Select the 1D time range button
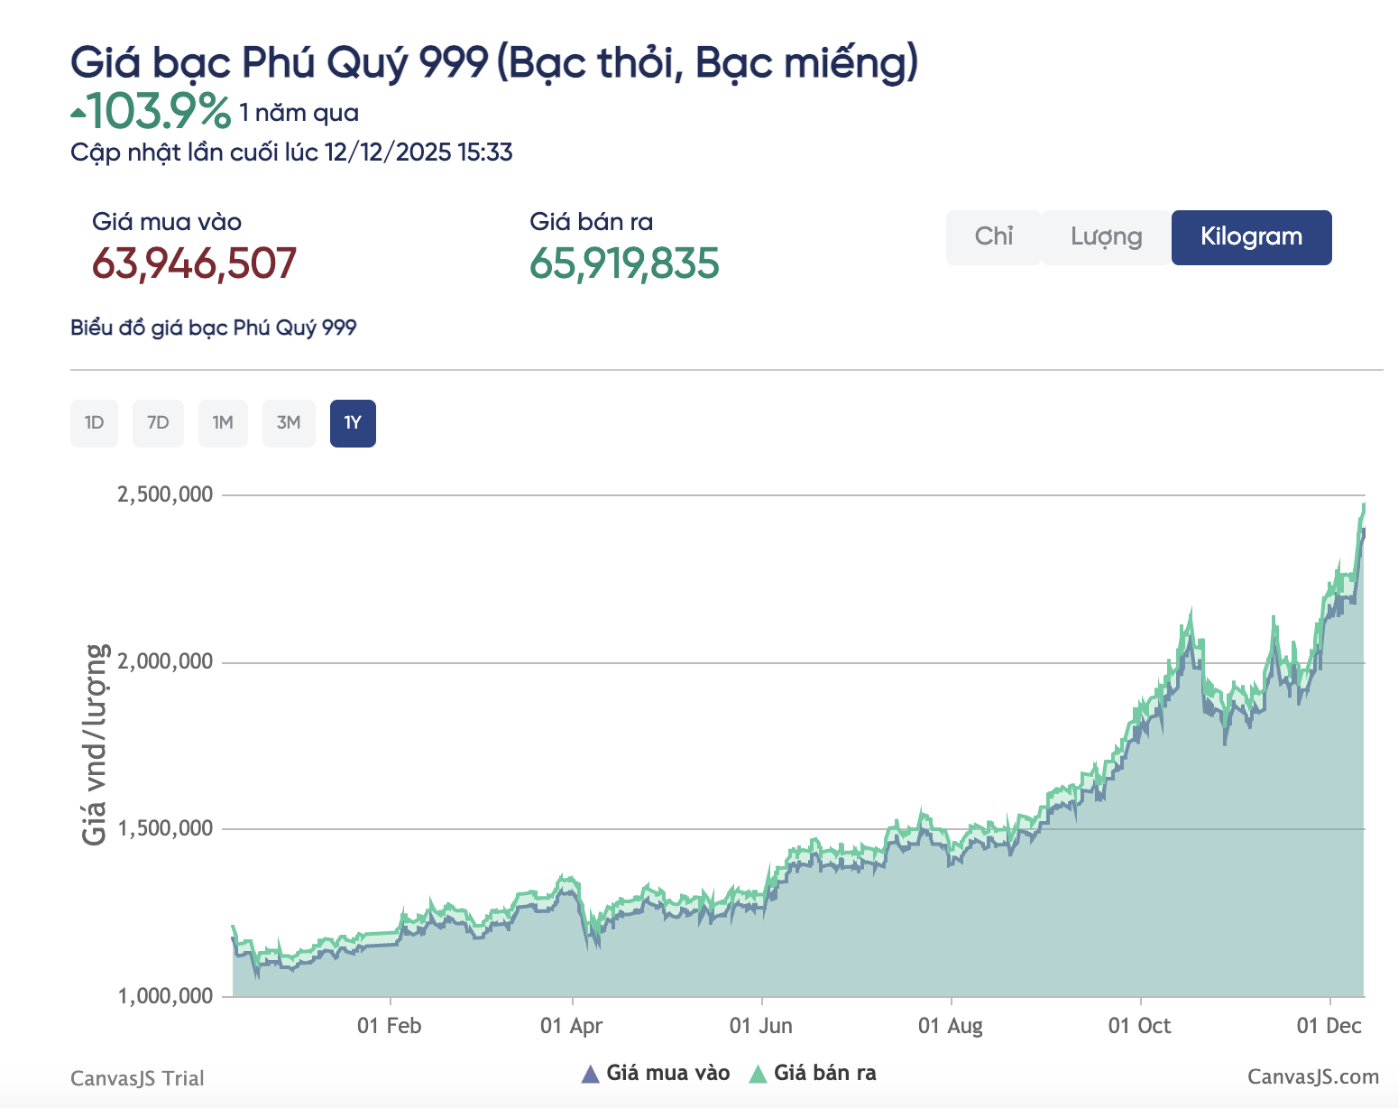The image size is (1398, 1108). coord(94,423)
